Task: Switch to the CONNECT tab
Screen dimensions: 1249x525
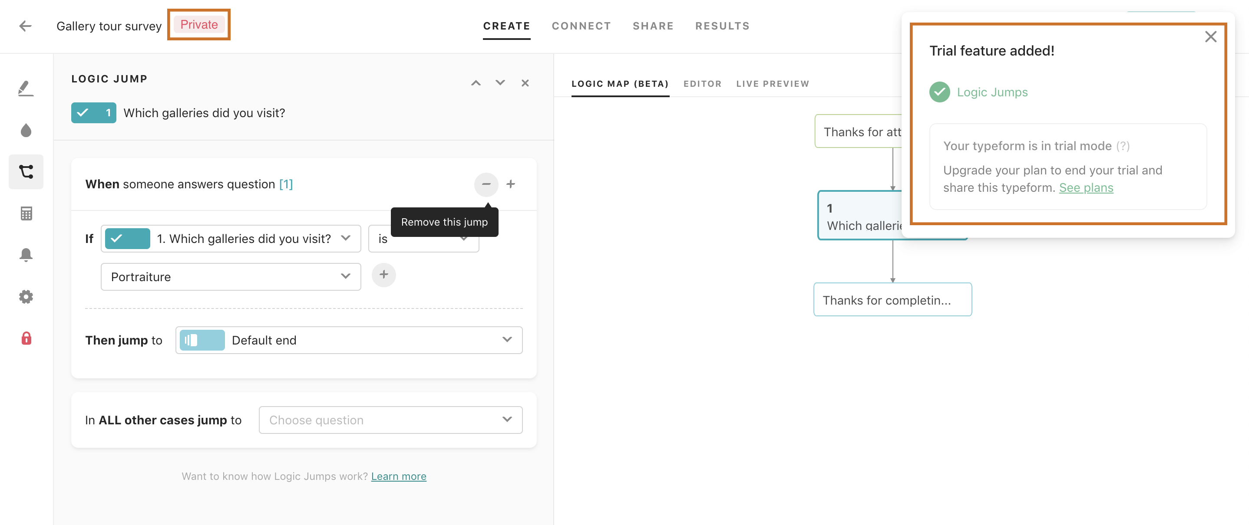Action: (x=581, y=26)
